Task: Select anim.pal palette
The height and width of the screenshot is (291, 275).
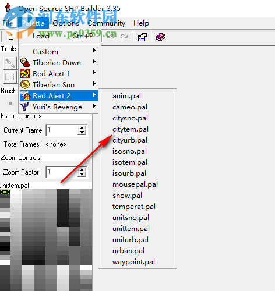Action: pos(137,96)
